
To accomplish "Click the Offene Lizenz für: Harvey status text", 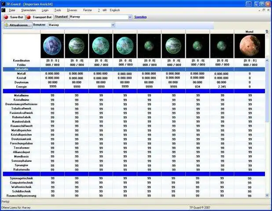I will (x=16, y=207).
